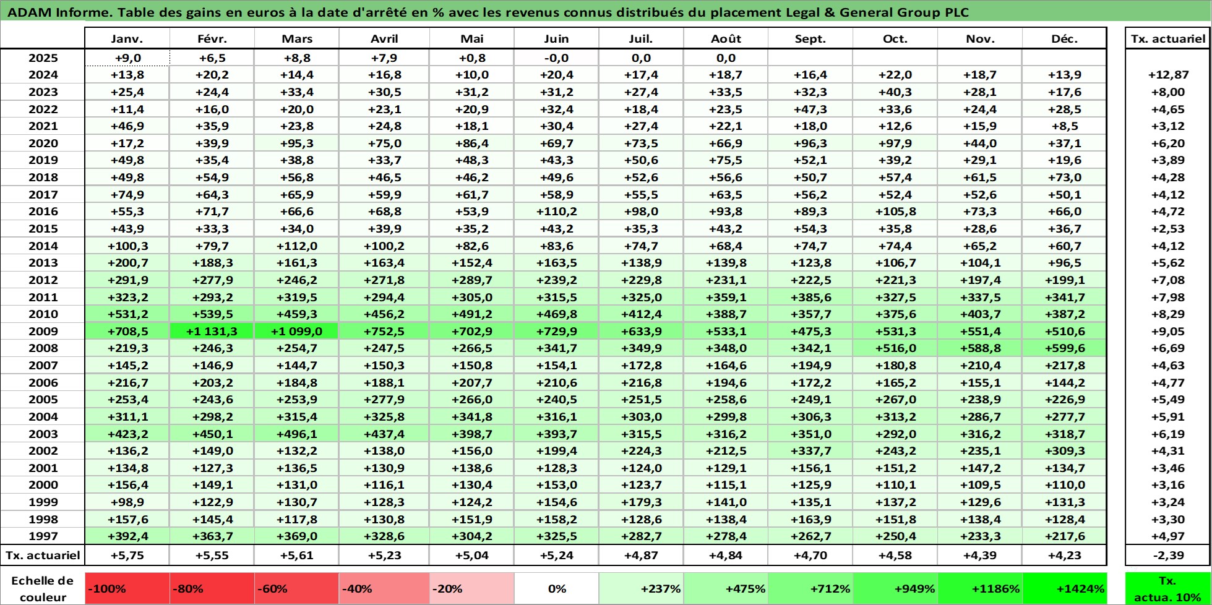
Task: Click the Août column header
Action: click(x=726, y=38)
